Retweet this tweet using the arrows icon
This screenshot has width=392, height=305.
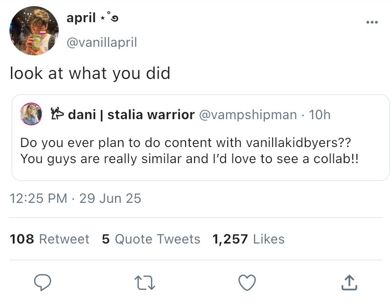tap(145, 282)
